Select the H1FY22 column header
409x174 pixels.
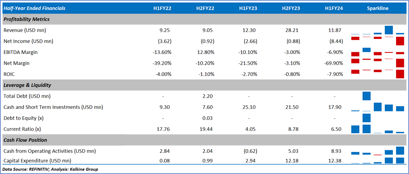162,8
